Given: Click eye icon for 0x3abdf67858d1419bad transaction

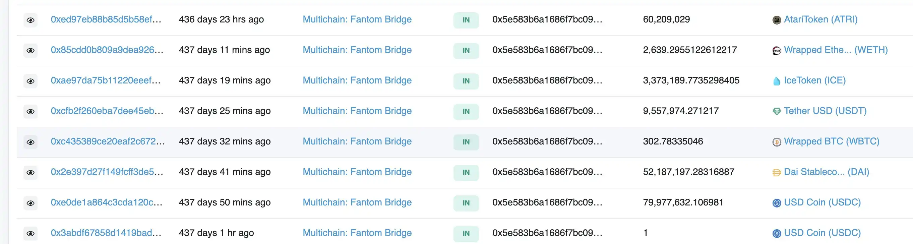Looking at the screenshot, I should tap(31, 234).
